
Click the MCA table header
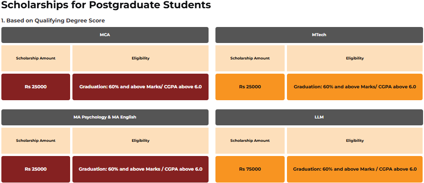(x=105, y=35)
